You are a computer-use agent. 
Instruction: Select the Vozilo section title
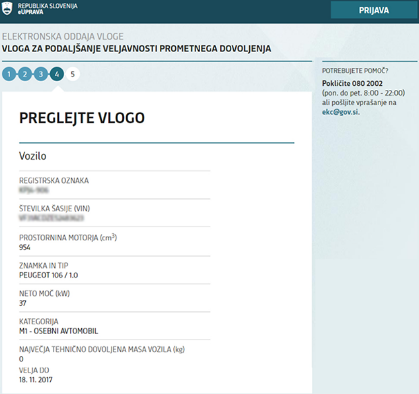click(x=33, y=156)
